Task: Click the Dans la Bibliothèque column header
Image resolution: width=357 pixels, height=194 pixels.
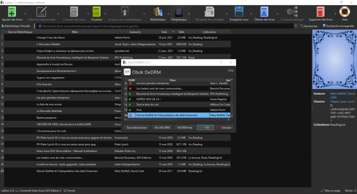Action: 20,32
